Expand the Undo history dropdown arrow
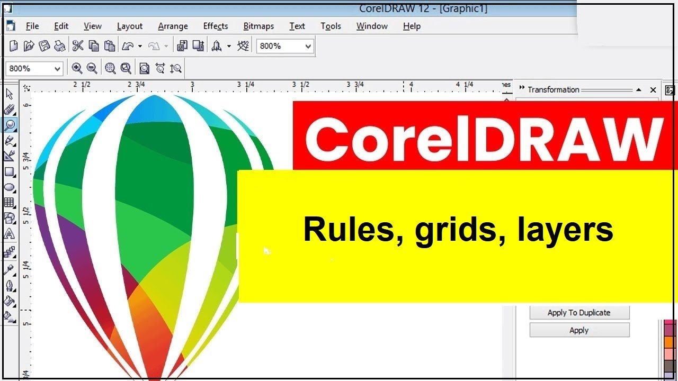The width and height of the screenshot is (678, 381). (140, 47)
